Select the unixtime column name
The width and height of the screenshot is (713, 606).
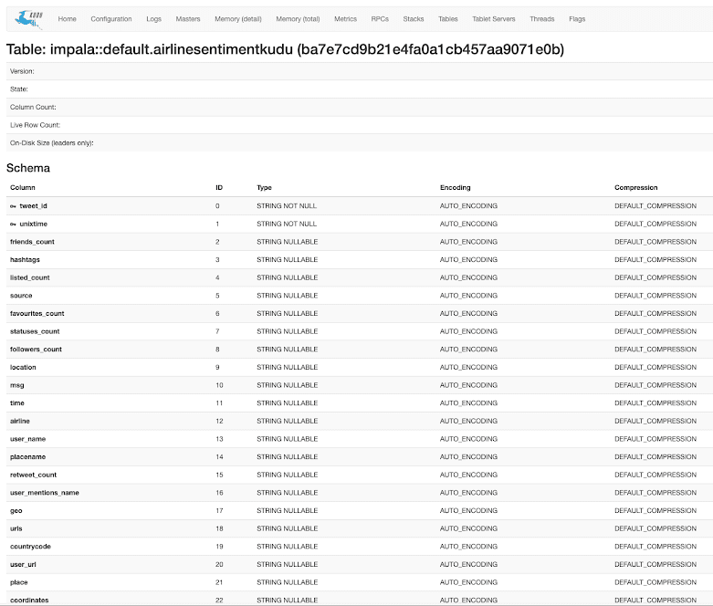click(x=33, y=225)
